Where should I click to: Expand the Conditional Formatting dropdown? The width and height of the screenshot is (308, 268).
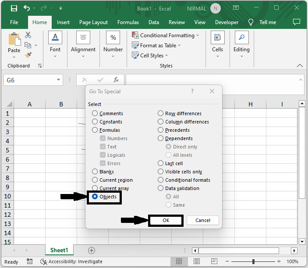pos(198,35)
